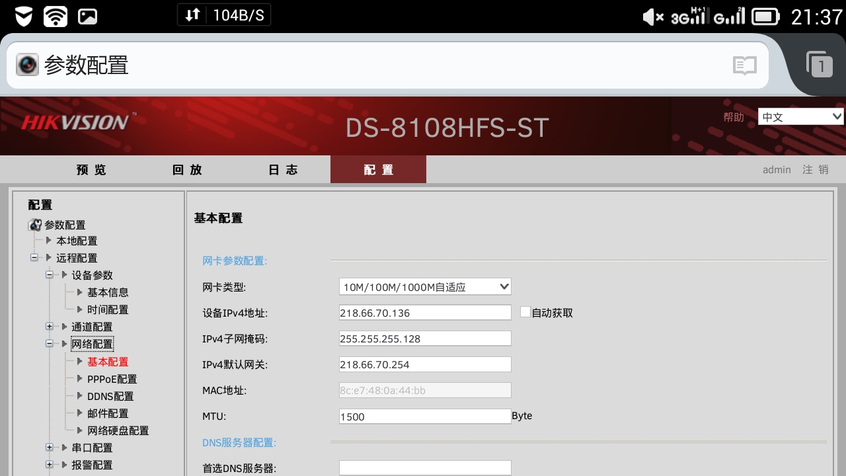Select 基本配置 under 网络配置

(x=108, y=362)
